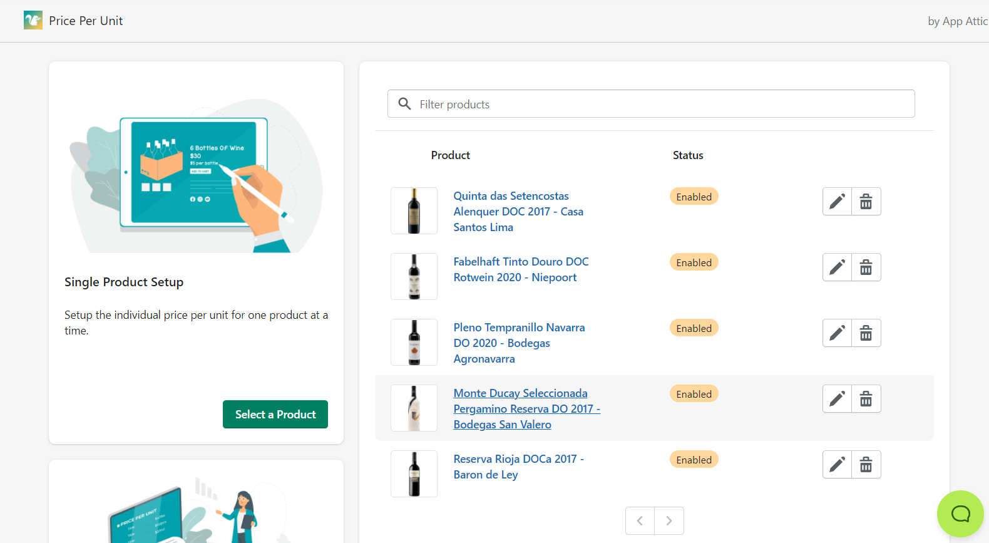Click Enabled badge for Quinta das Setencostas
Image resolution: width=989 pixels, height=543 pixels.
(694, 197)
